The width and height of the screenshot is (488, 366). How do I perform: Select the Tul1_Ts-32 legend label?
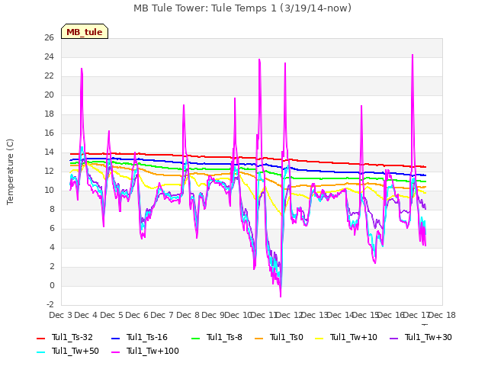coord(72,337)
